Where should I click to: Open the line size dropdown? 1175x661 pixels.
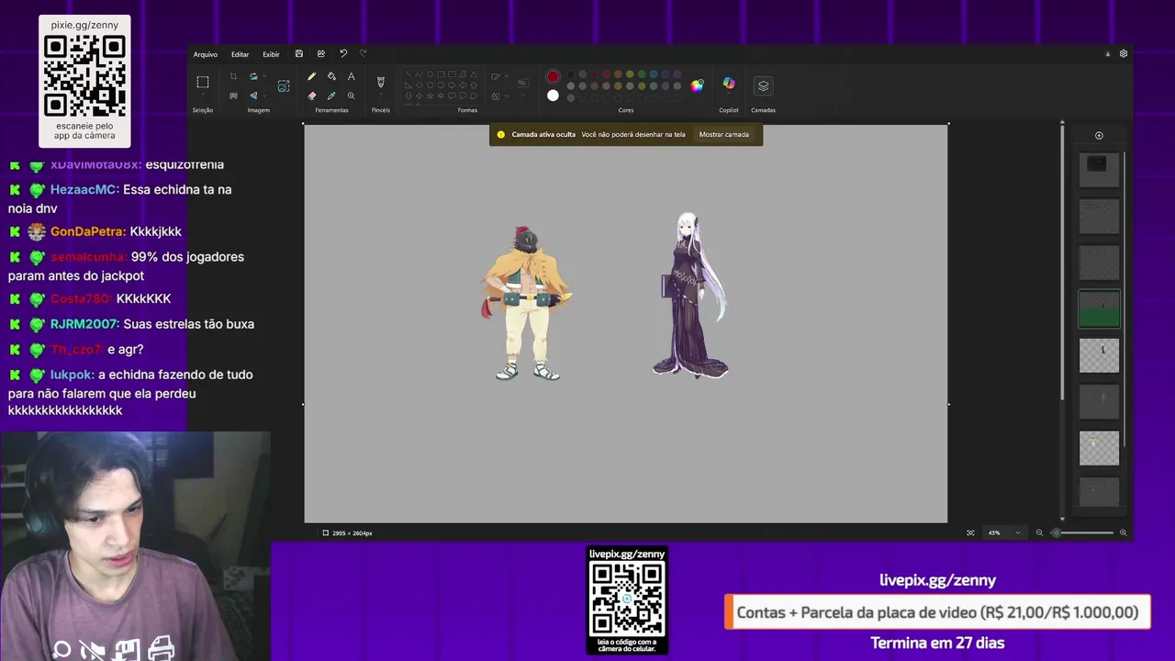pyautogui.click(x=523, y=95)
